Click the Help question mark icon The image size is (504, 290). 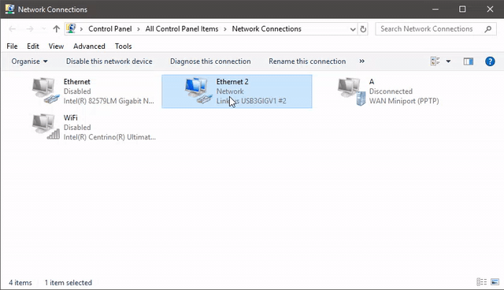tap(490, 61)
